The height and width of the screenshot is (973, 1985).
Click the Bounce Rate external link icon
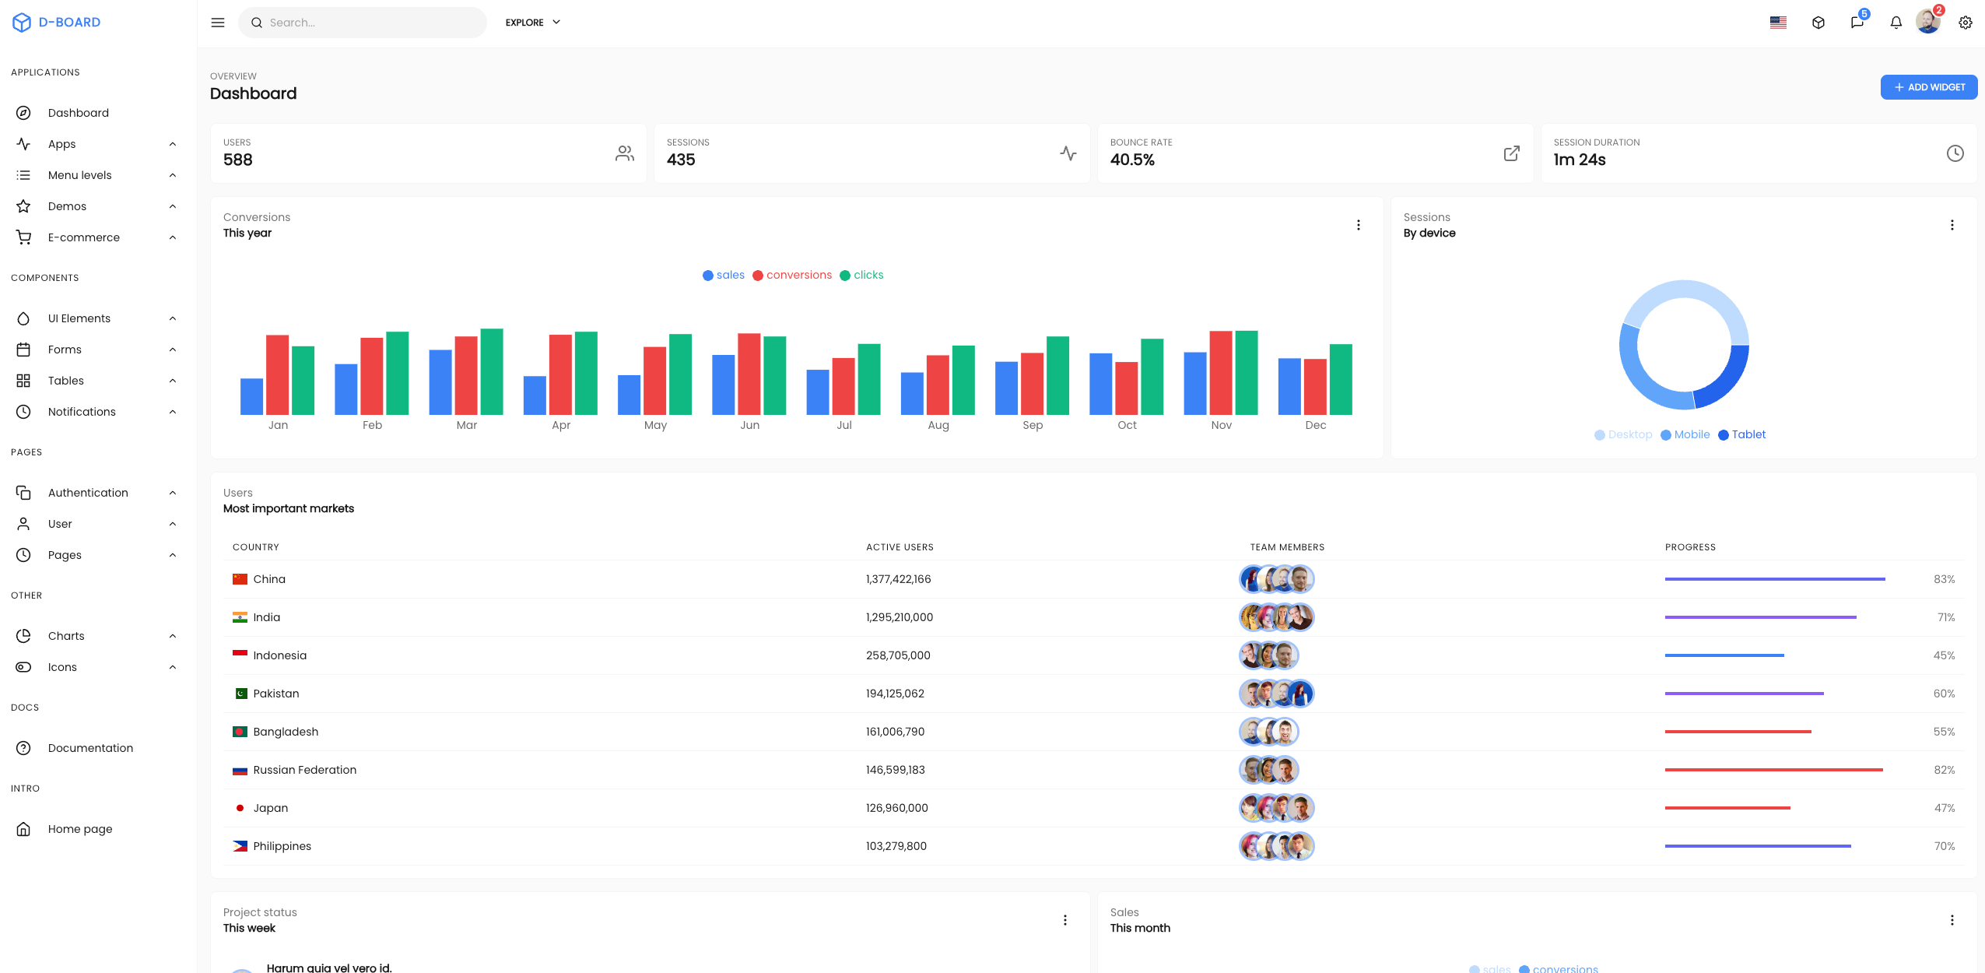1511,153
